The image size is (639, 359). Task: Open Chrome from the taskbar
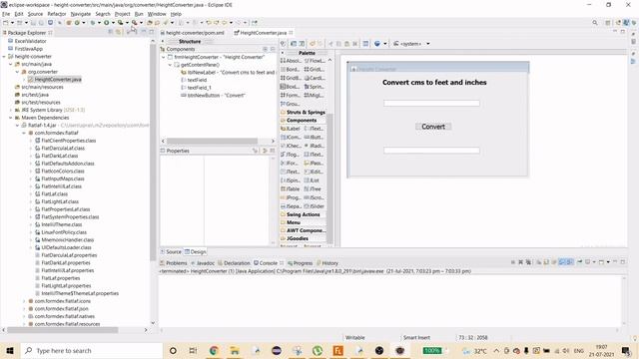pos(214,350)
